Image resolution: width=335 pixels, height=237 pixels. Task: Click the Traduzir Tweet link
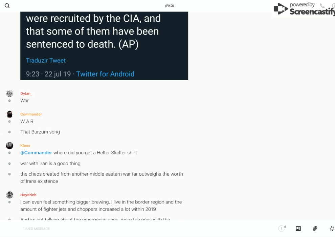(x=46, y=61)
